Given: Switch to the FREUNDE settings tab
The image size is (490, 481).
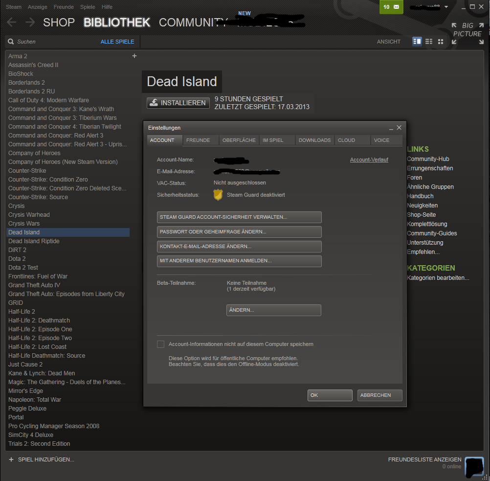Looking at the screenshot, I should pos(200,140).
